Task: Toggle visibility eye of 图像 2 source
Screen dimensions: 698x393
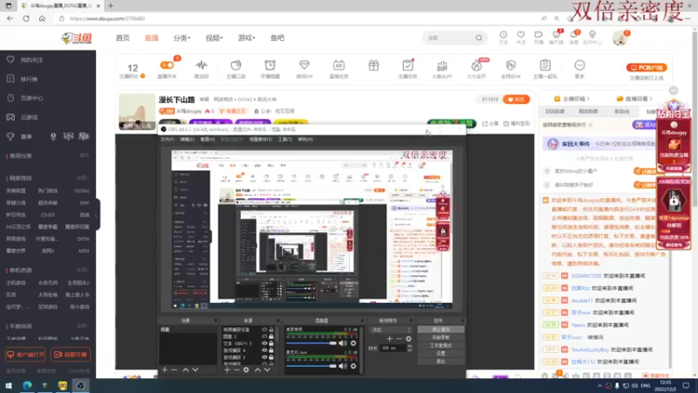Action: coord(264,336)
